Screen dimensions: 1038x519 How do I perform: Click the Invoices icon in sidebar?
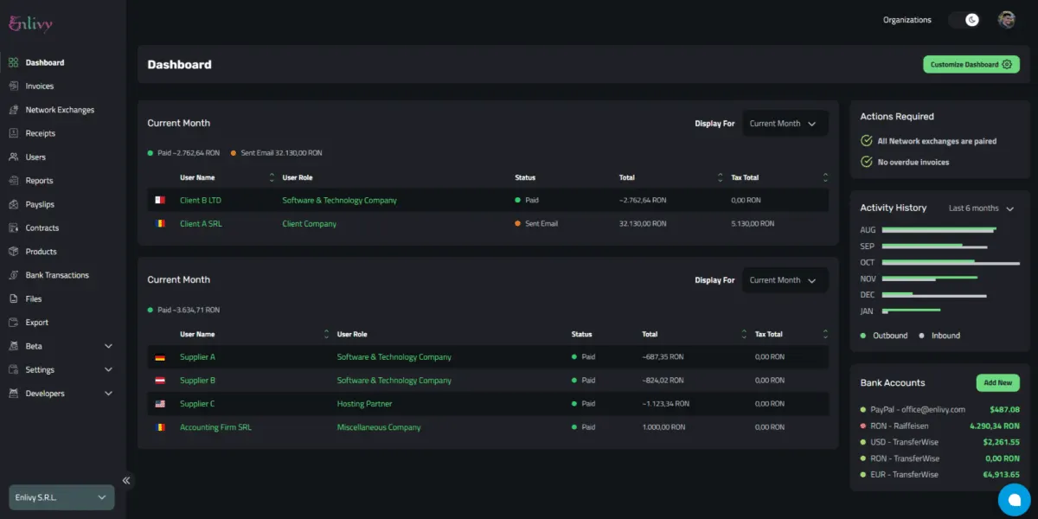[13, 86]
